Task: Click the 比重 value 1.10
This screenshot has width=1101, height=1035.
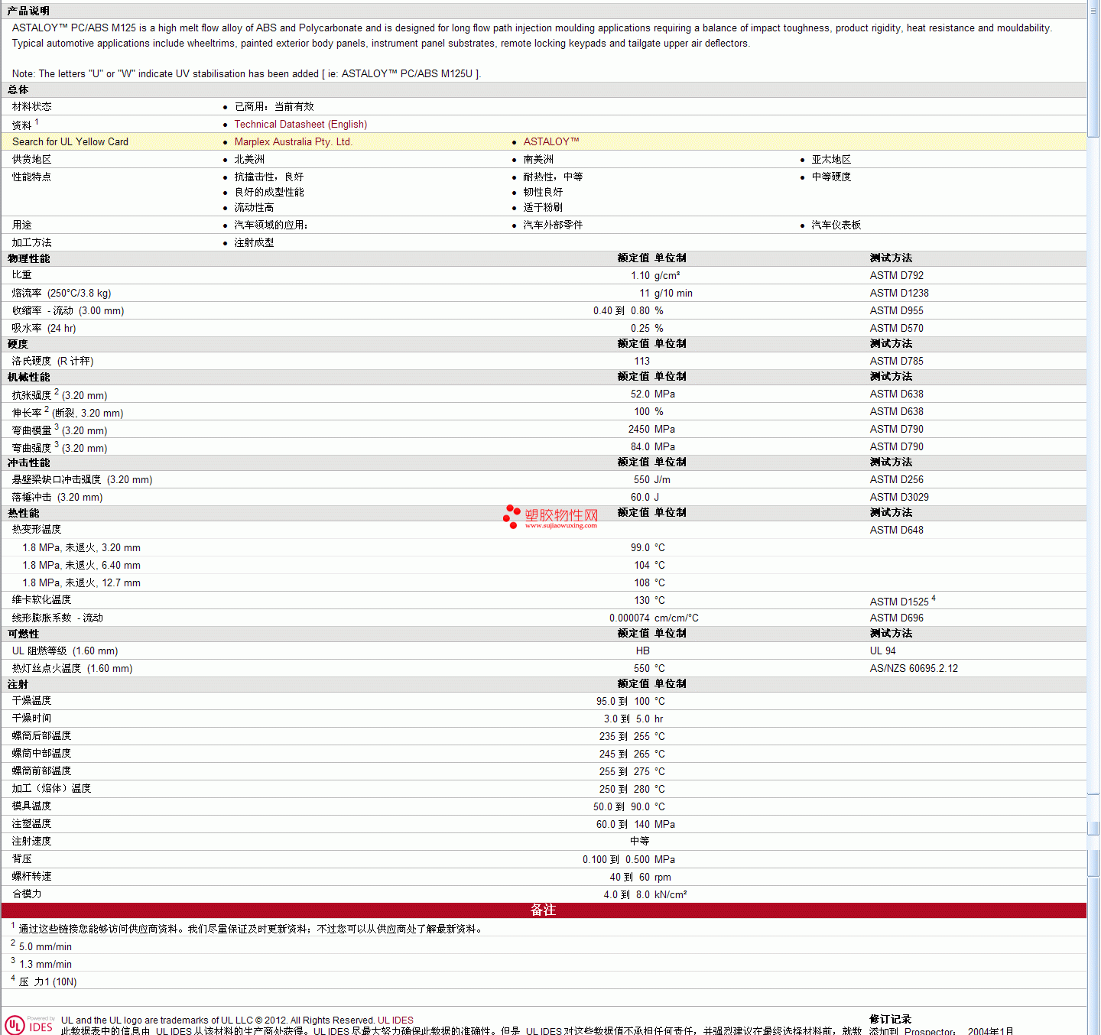Action: [640, 275]
